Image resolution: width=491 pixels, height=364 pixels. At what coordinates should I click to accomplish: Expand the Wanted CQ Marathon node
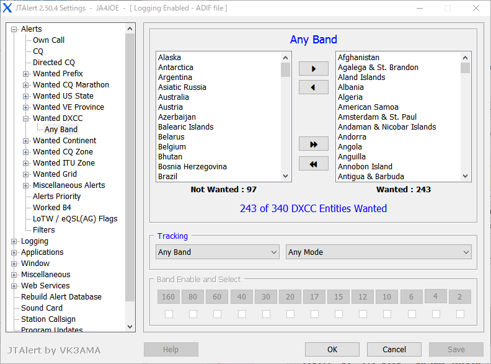[x=25, y=85]
